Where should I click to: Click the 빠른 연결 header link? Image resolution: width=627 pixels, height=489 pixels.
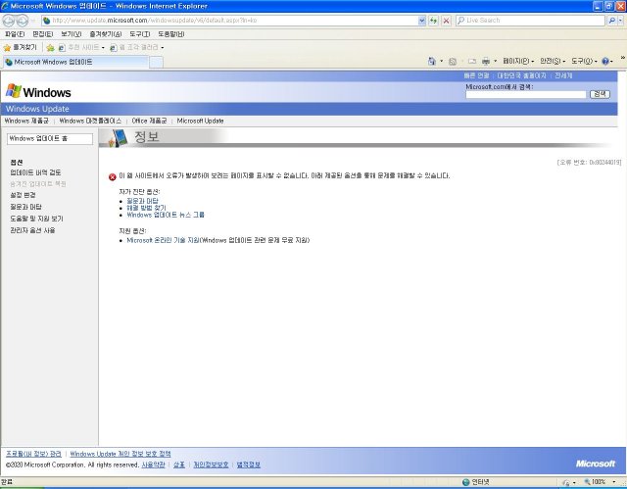476,75
